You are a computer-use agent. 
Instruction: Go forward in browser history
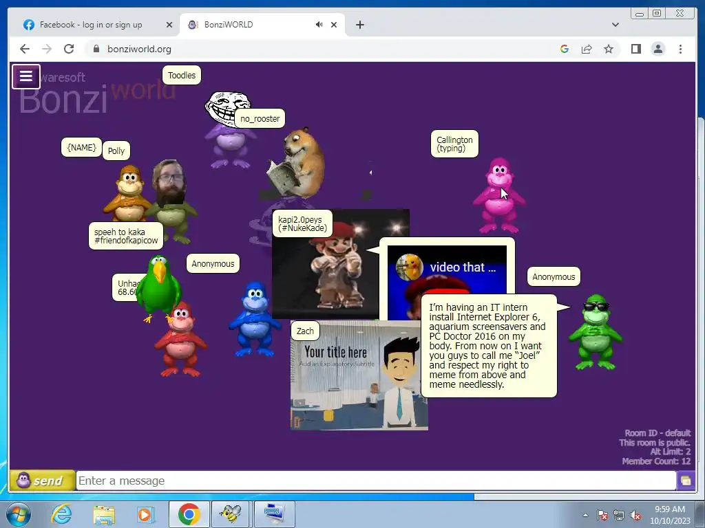click(x=47, y=49)
